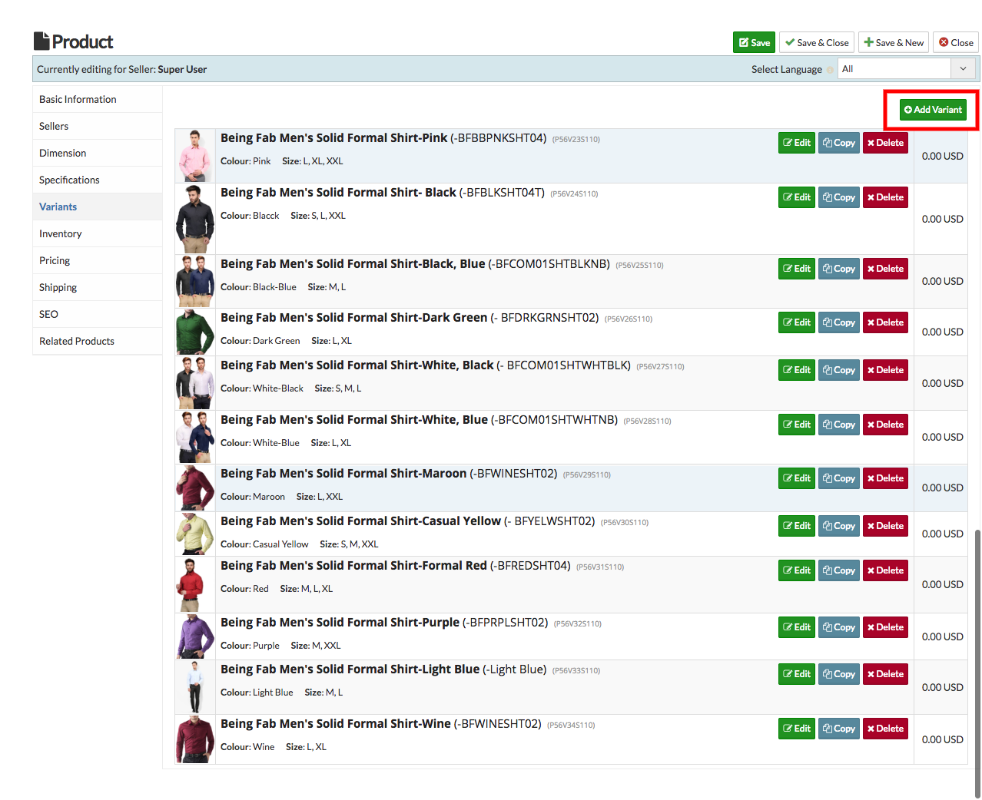Click the title "Being Fab Men's Solid Formal Shirt-Maroon"

point(343,474)
